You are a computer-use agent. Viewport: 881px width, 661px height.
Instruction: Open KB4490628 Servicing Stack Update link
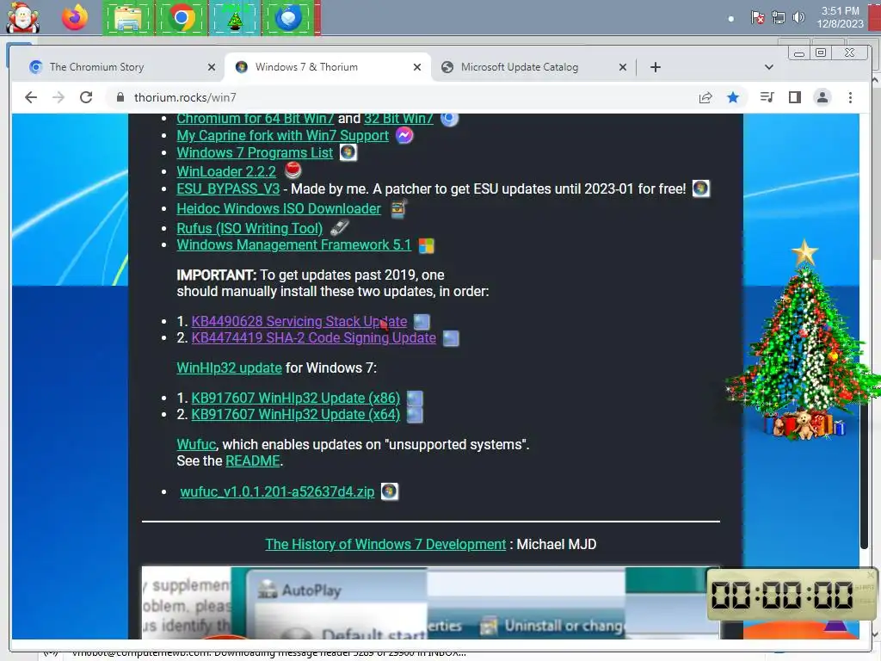click(299, 321)
